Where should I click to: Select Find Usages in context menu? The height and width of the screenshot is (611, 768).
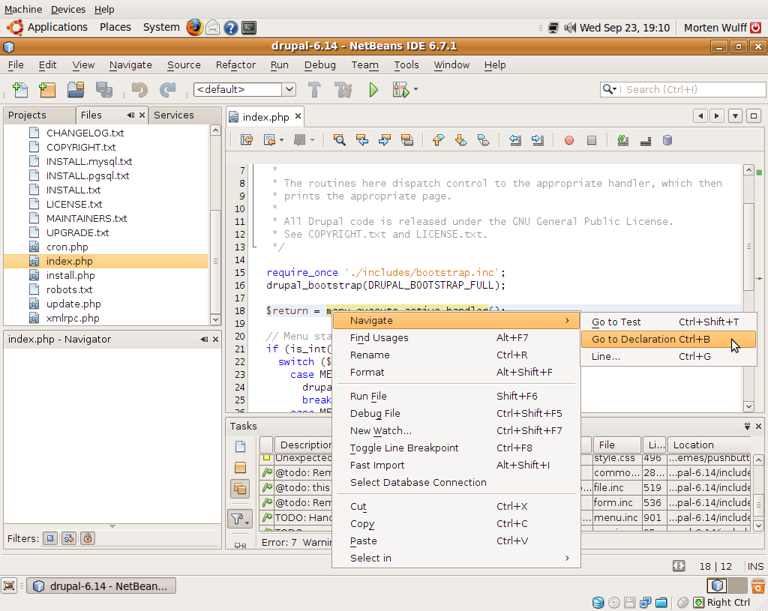[456, 338]
